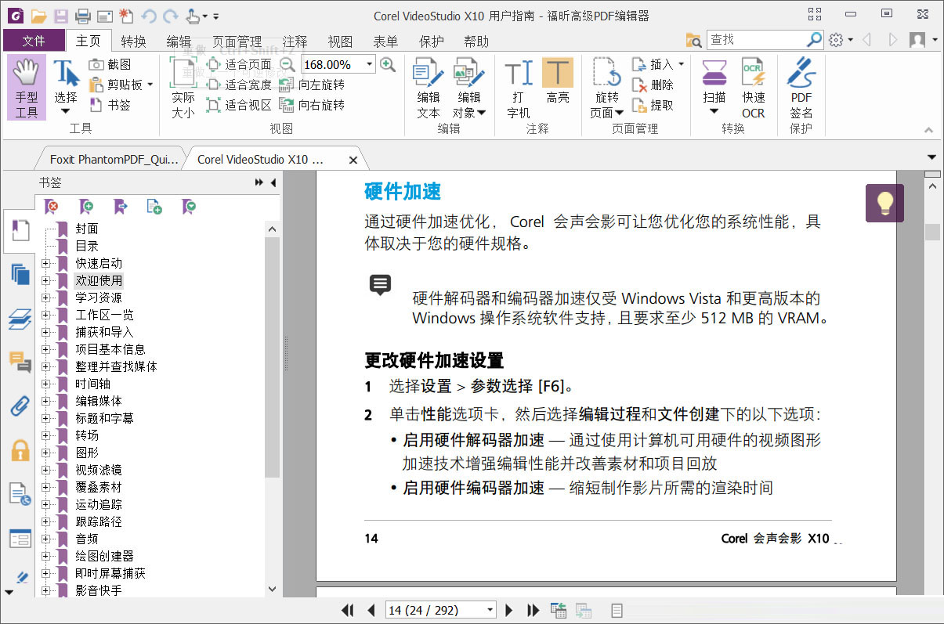
Task: Open the Security lock side panel
Action: pyautogui.click(x=20, y=450)
